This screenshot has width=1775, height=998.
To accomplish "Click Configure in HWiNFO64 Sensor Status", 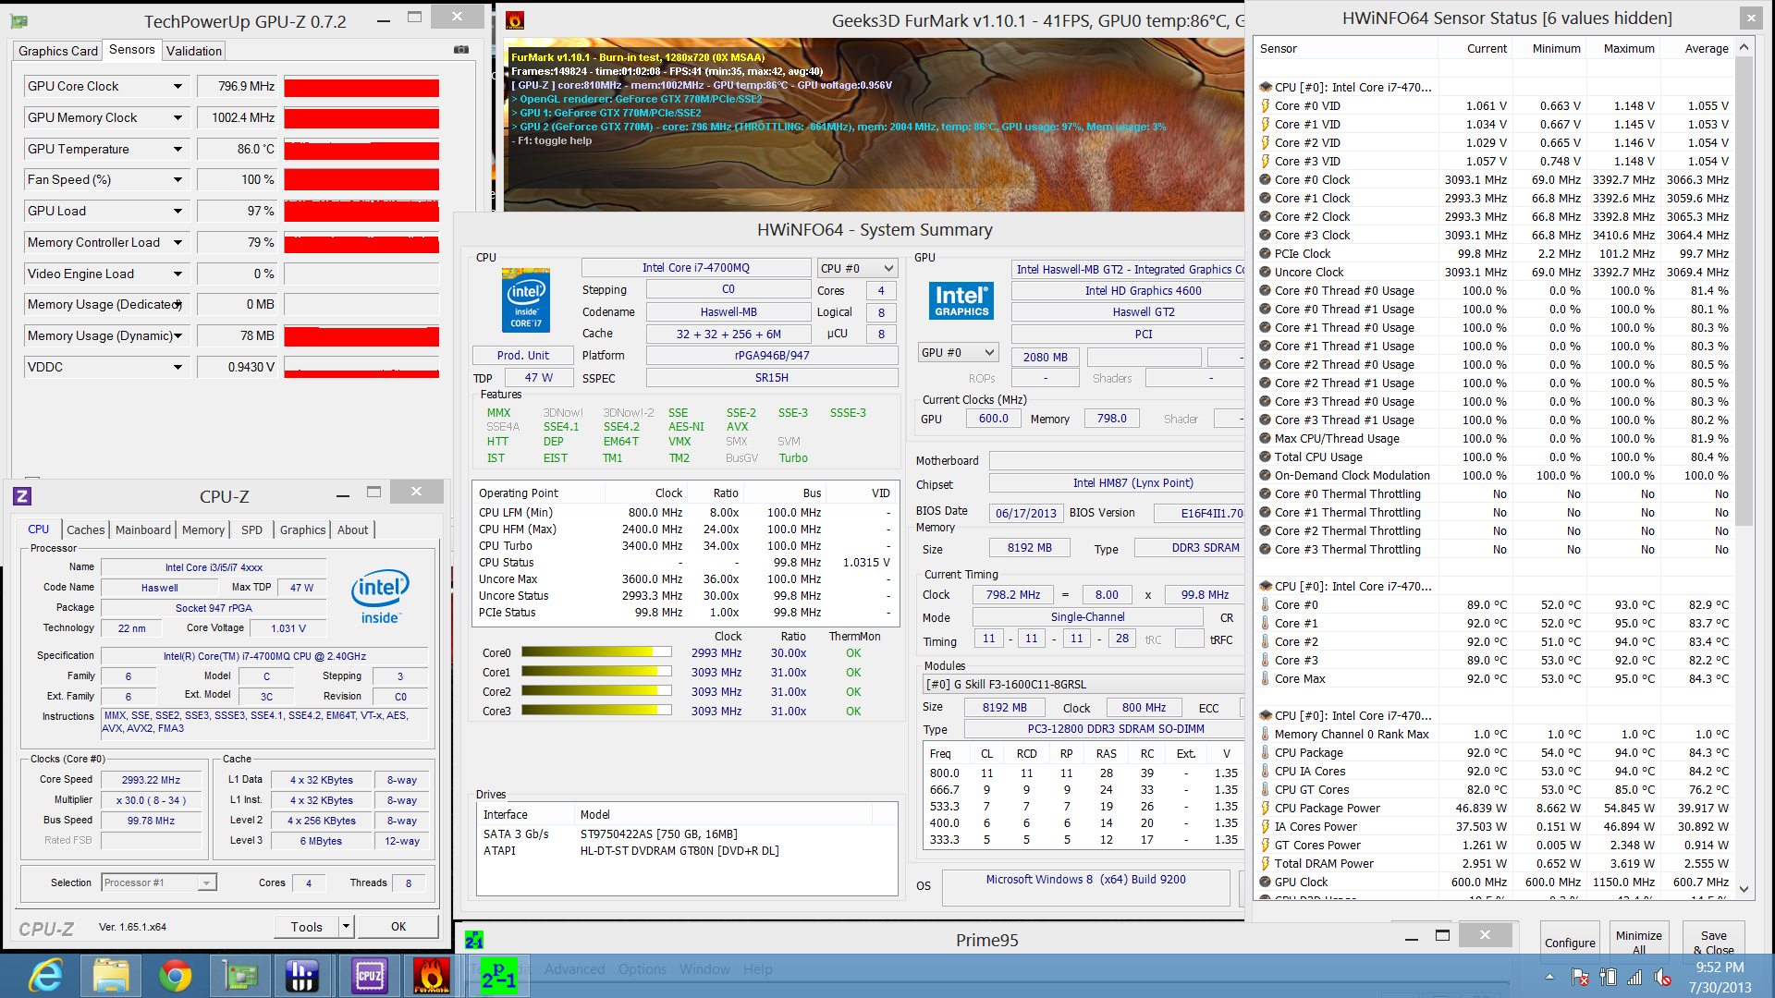I will coord(1570,942).
